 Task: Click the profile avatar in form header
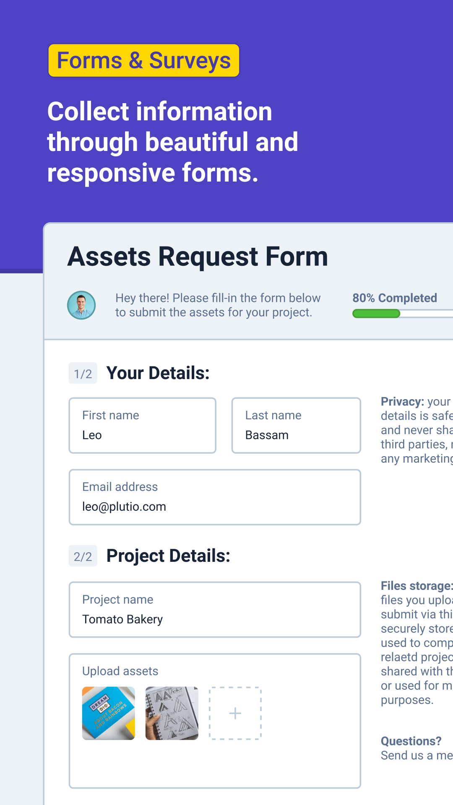(x=81, y=305)
